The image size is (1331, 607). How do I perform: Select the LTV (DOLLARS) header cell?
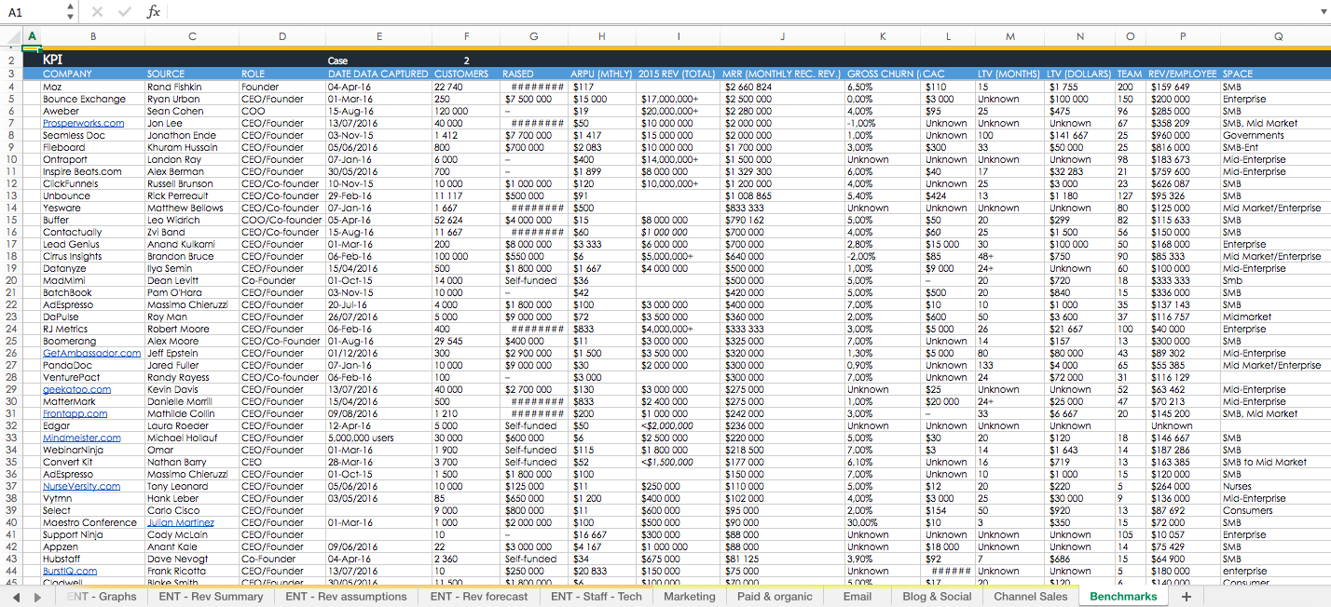[x=1080, y=74]
